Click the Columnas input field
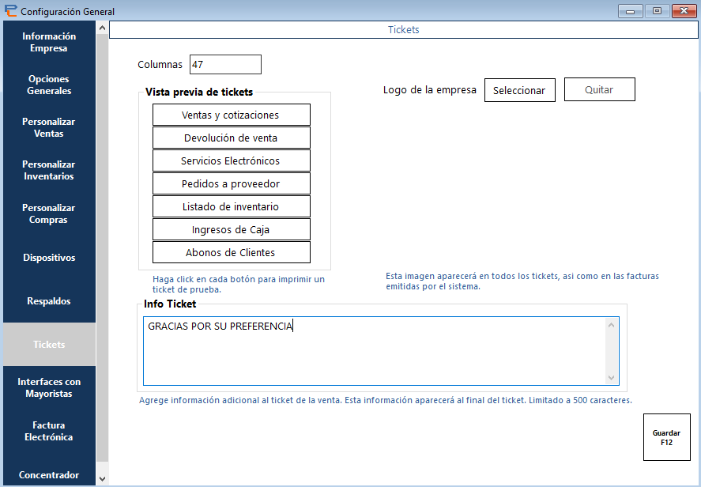The width and height of the screenshot is (701, 487). coord(225,64)
